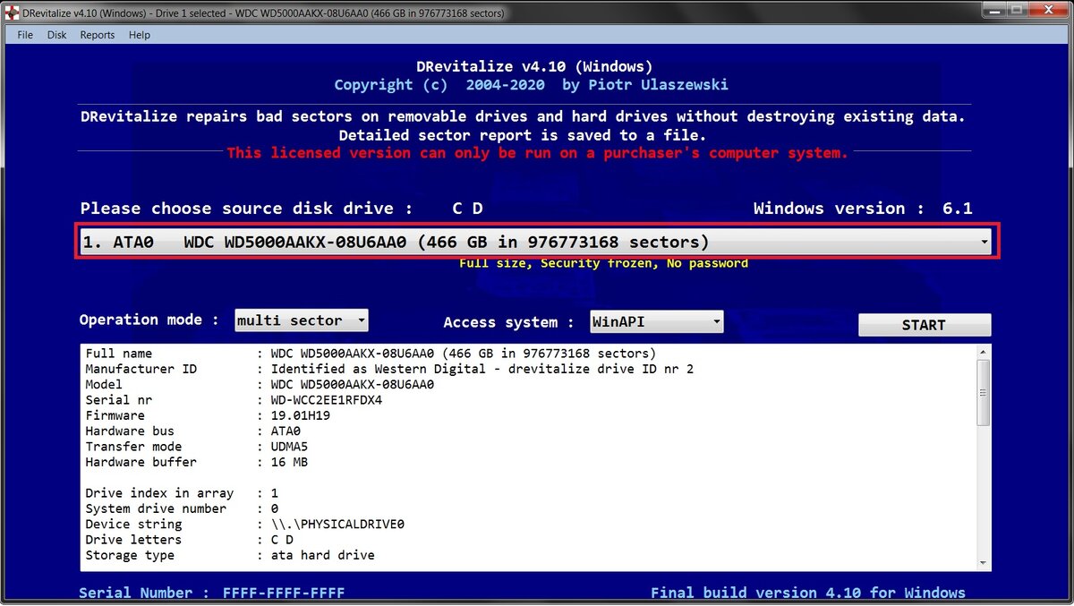This screenshot has width=1074, height=606.
Task: Click the 'Device string' PHYSICALDRIVE0 row
Action: [244, 524]
